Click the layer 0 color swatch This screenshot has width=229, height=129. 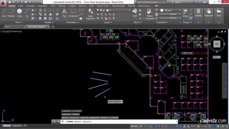pos(107,10)
